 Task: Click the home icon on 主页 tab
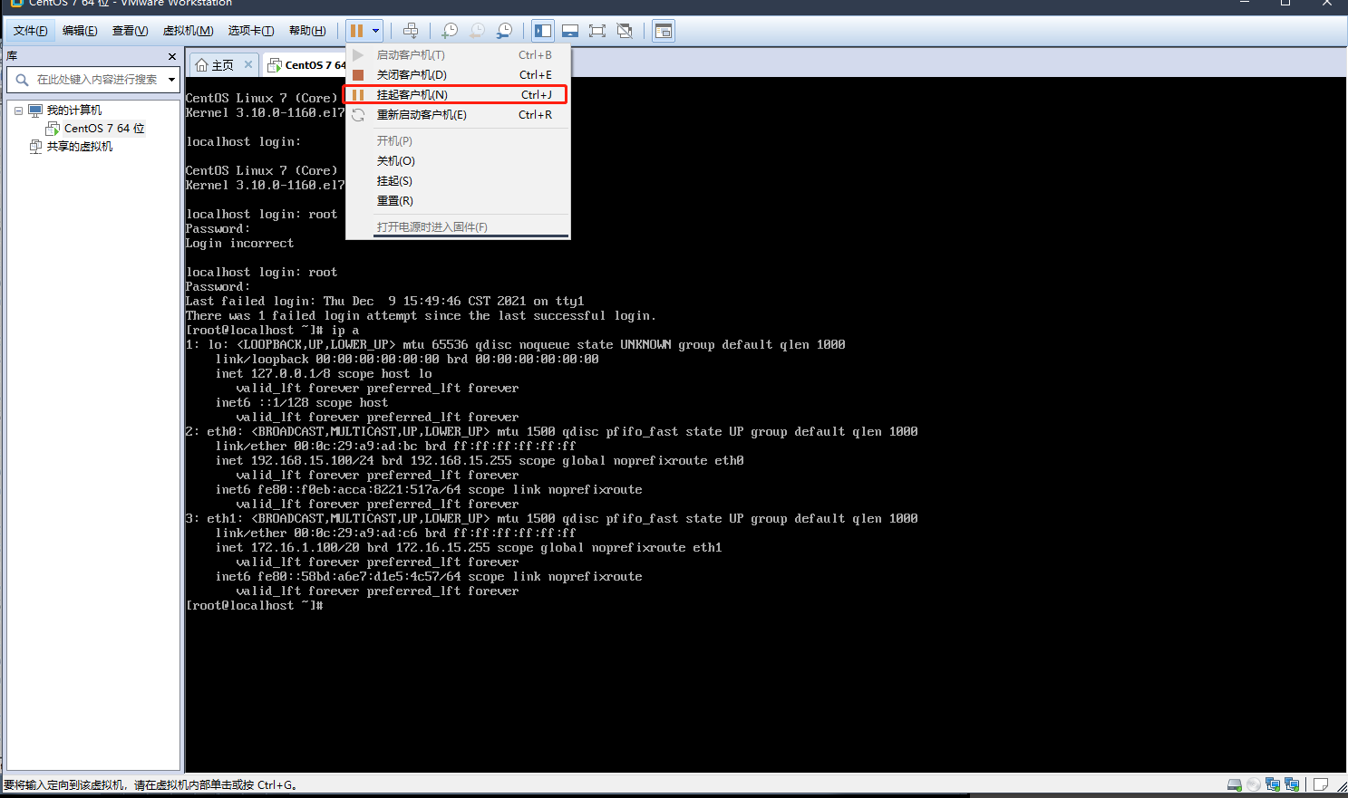(202, 65)
